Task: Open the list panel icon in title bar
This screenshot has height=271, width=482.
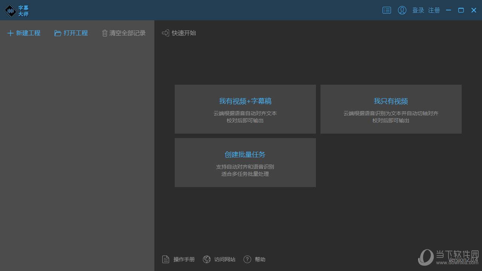Action: pos(387,10)
